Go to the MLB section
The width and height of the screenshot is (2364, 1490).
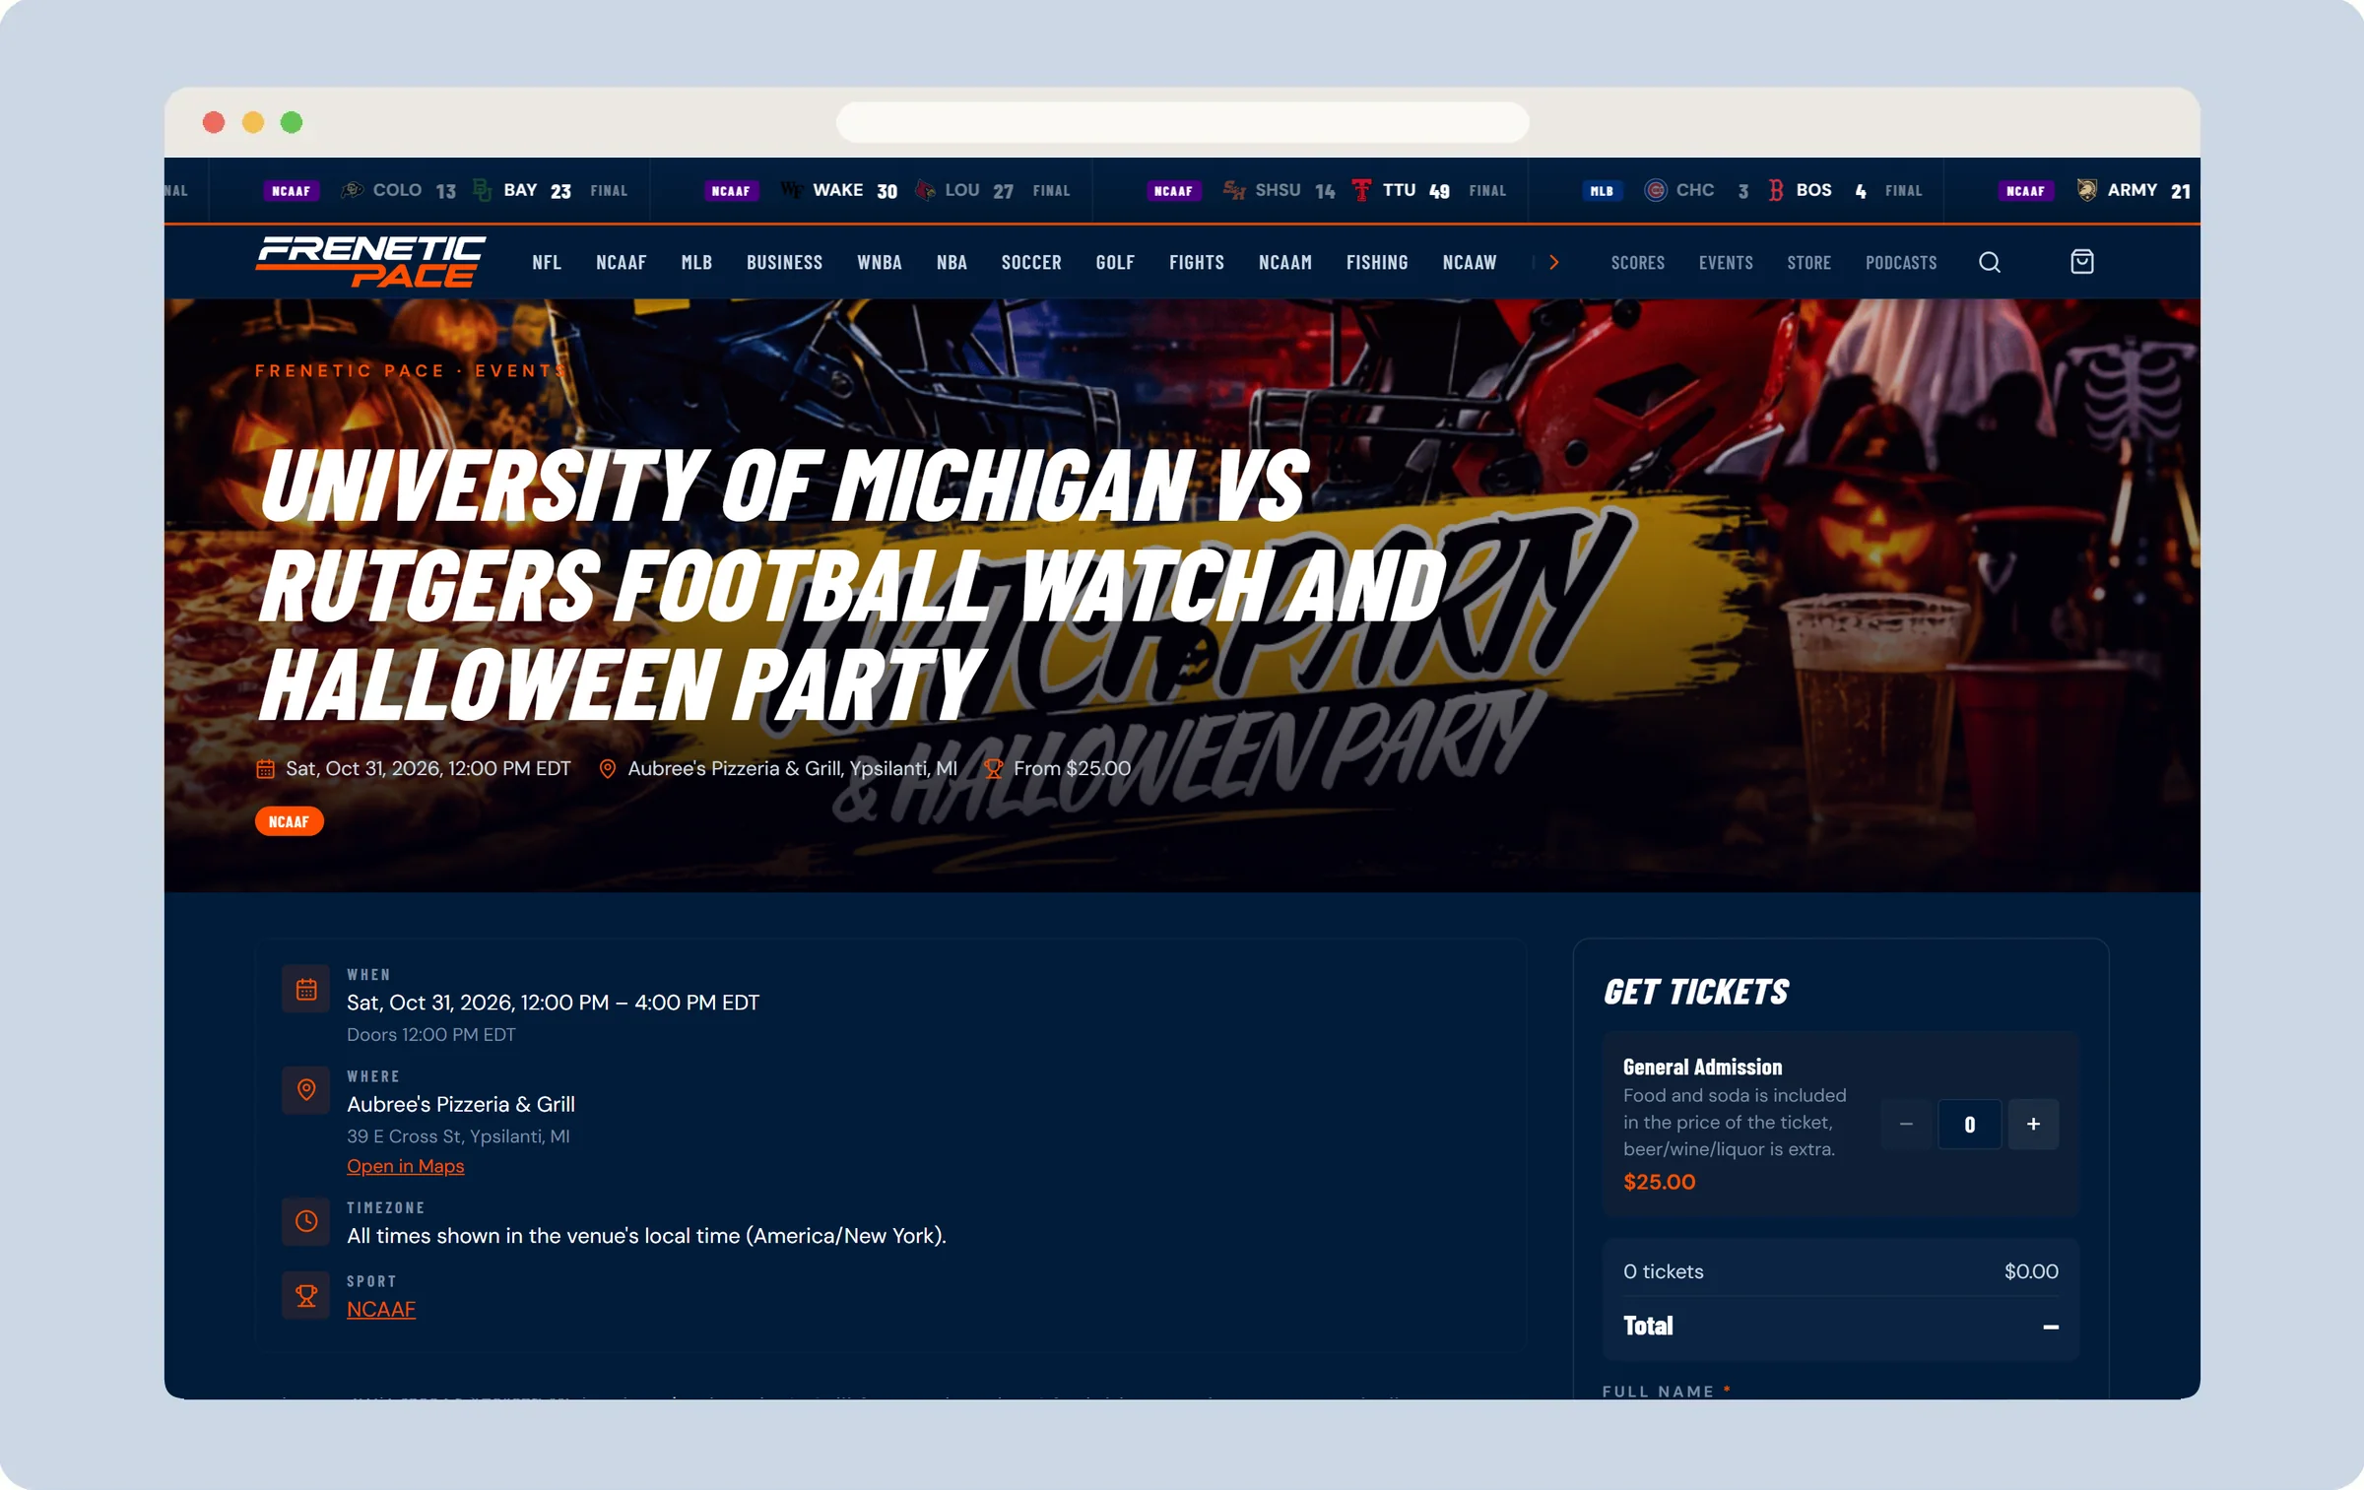[696, 262]
